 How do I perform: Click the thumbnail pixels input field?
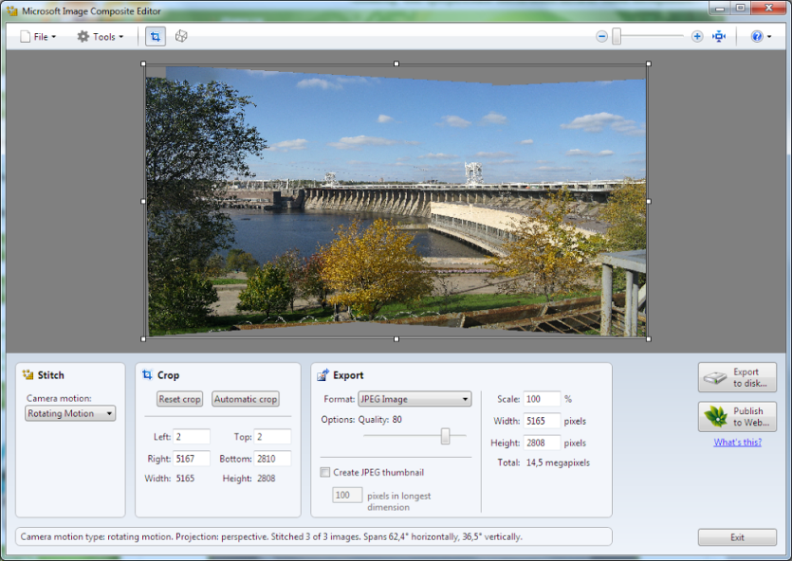347,495
